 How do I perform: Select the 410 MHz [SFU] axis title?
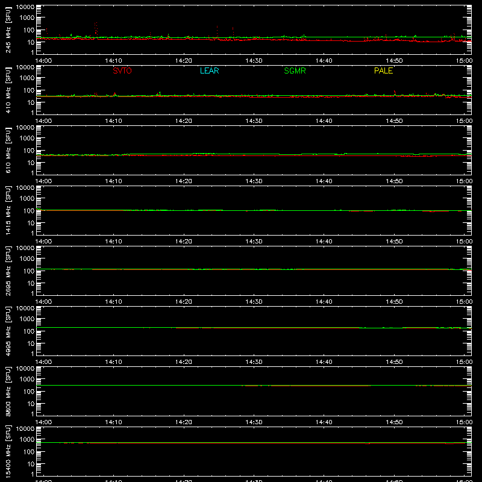coord(8,90)
